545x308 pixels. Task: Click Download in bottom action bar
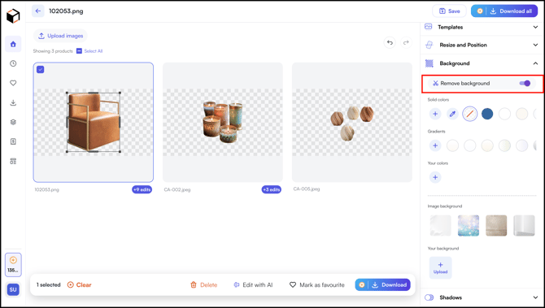coord(382,284)
